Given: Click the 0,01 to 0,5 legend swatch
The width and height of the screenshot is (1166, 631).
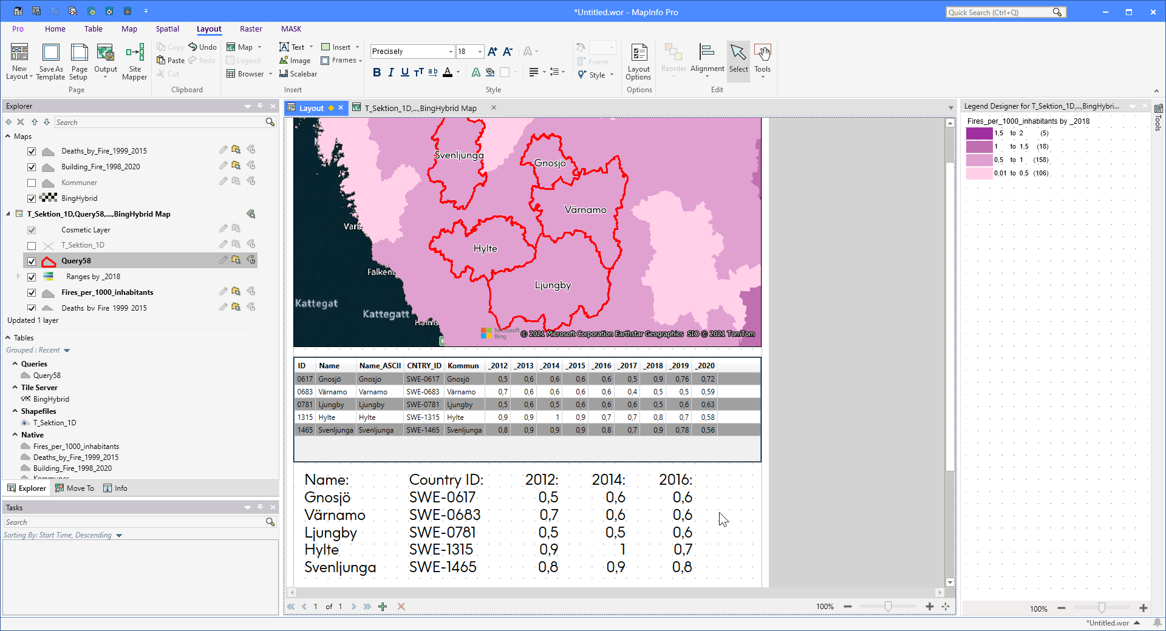Looking at the screenshot, I should coord(979,174).
